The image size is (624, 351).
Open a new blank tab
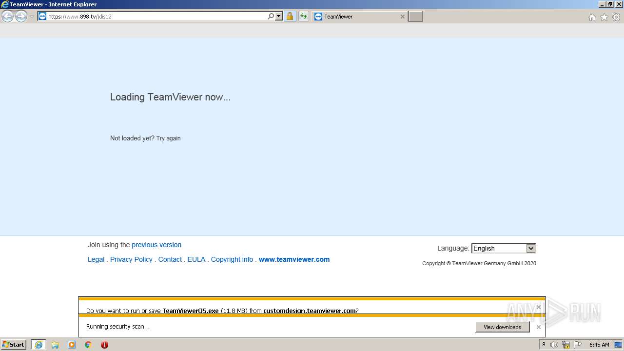415,17
